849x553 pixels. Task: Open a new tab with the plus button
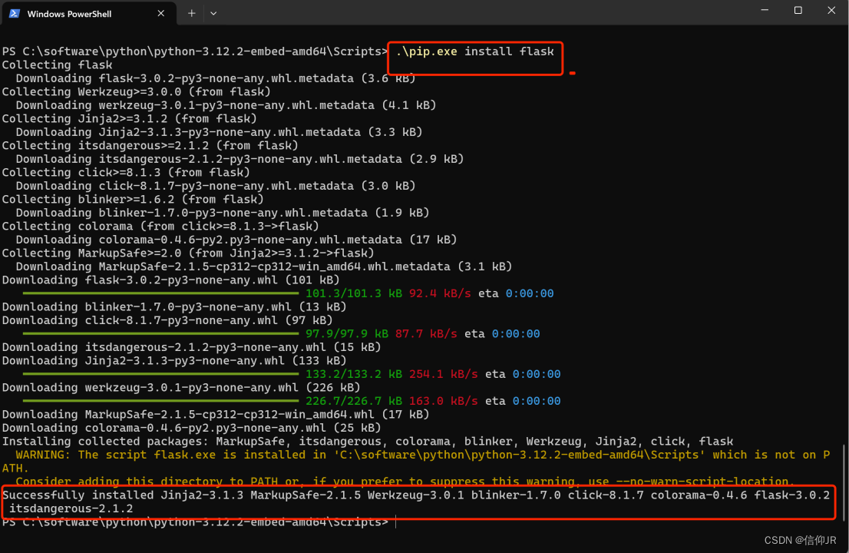[x=190, y=13]
